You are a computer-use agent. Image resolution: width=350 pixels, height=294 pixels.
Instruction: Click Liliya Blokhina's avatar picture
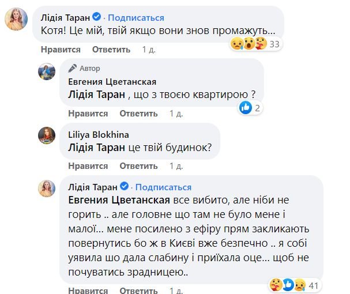[47, 137]
